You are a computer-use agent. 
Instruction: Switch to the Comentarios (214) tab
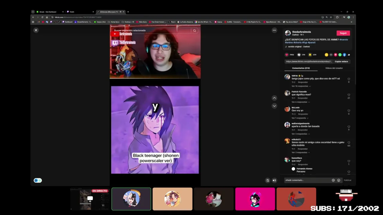[301, 68]
